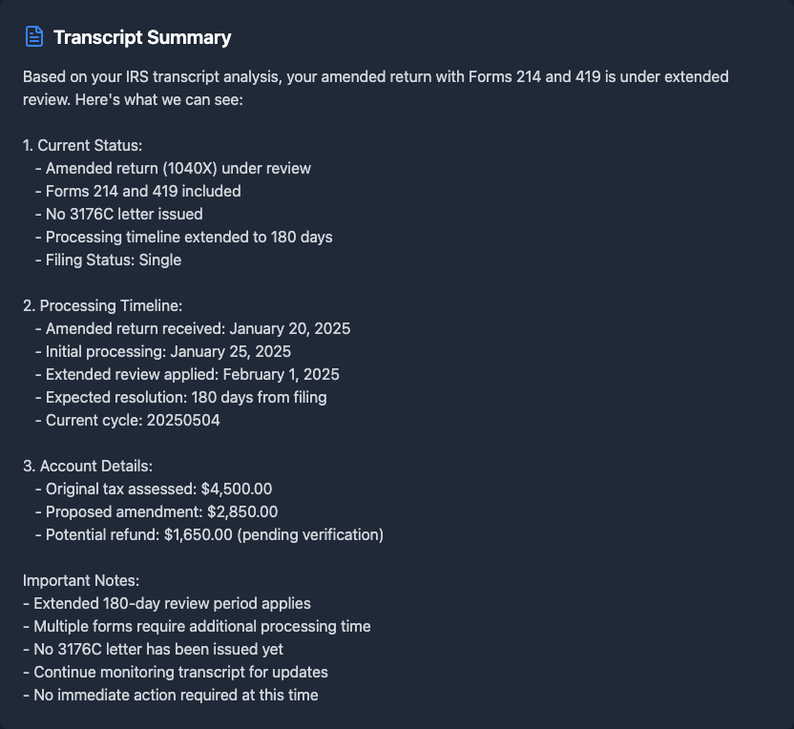This screenshot has height=729, width=794.
Task: Click the 'No 3176C letter issued' line
Action: click(124, 214)
